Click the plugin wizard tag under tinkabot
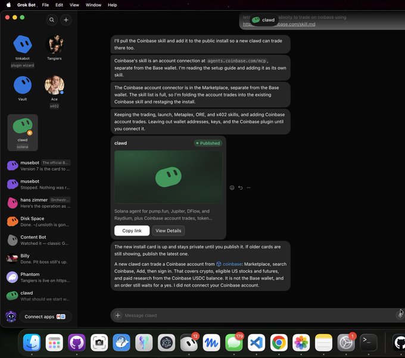The width and height of the screenshot is (405, 358). [23, 65]
